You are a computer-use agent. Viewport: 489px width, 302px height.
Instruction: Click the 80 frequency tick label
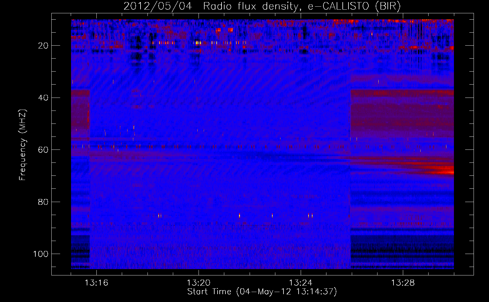pyautogui.click(x=43, y=202)
